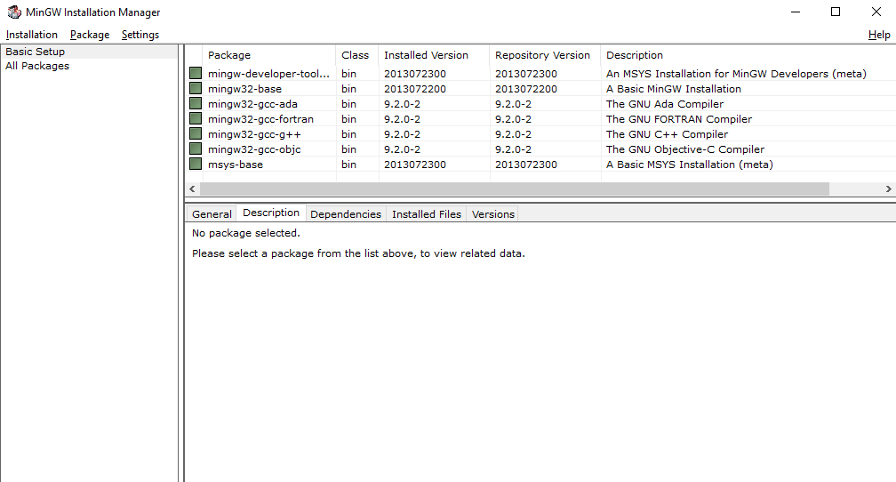Mark the mingw32-base package checkbox
This screenshot has width=896, height=482.
(x=196, y=88)
